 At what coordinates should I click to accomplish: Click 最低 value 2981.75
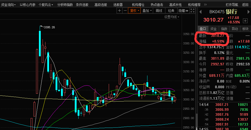[243, 59]
